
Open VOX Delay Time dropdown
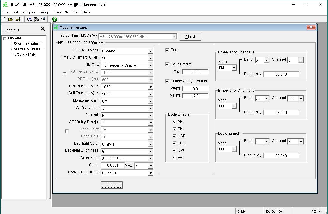150,123
